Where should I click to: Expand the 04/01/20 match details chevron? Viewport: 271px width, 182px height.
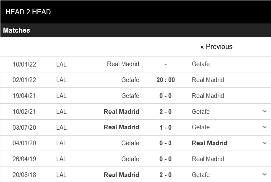point(264,143)
